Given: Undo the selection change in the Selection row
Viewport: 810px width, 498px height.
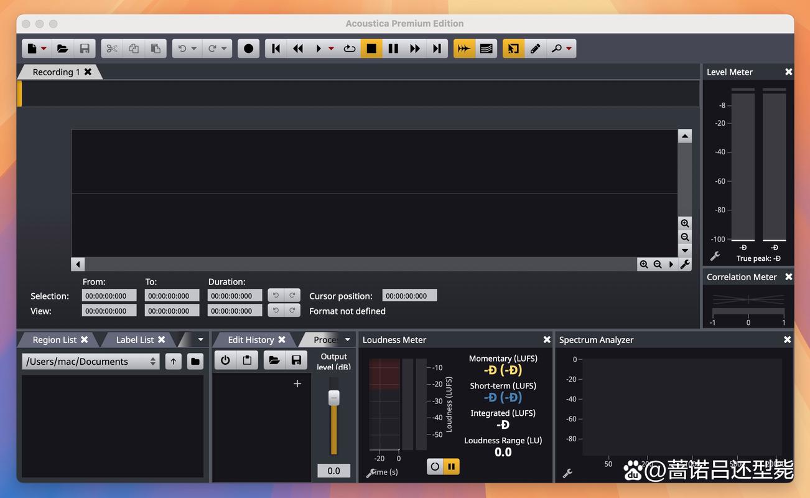Looking at the screenshot, I should (x=276, y=296).
